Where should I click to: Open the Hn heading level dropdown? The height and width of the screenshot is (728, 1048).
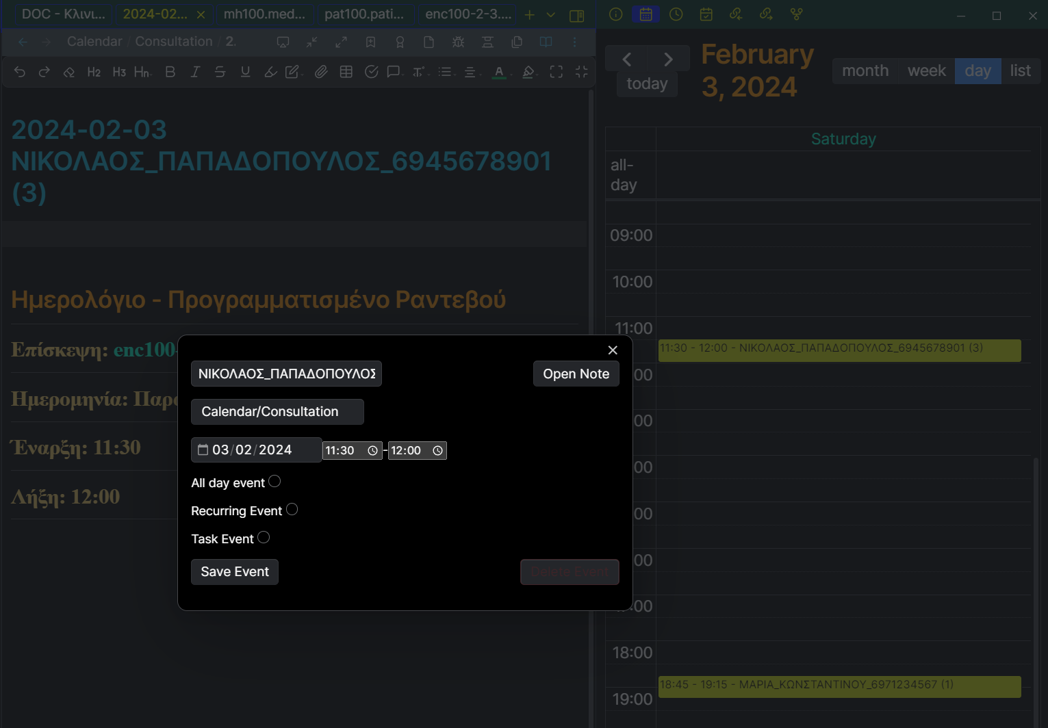142,72
